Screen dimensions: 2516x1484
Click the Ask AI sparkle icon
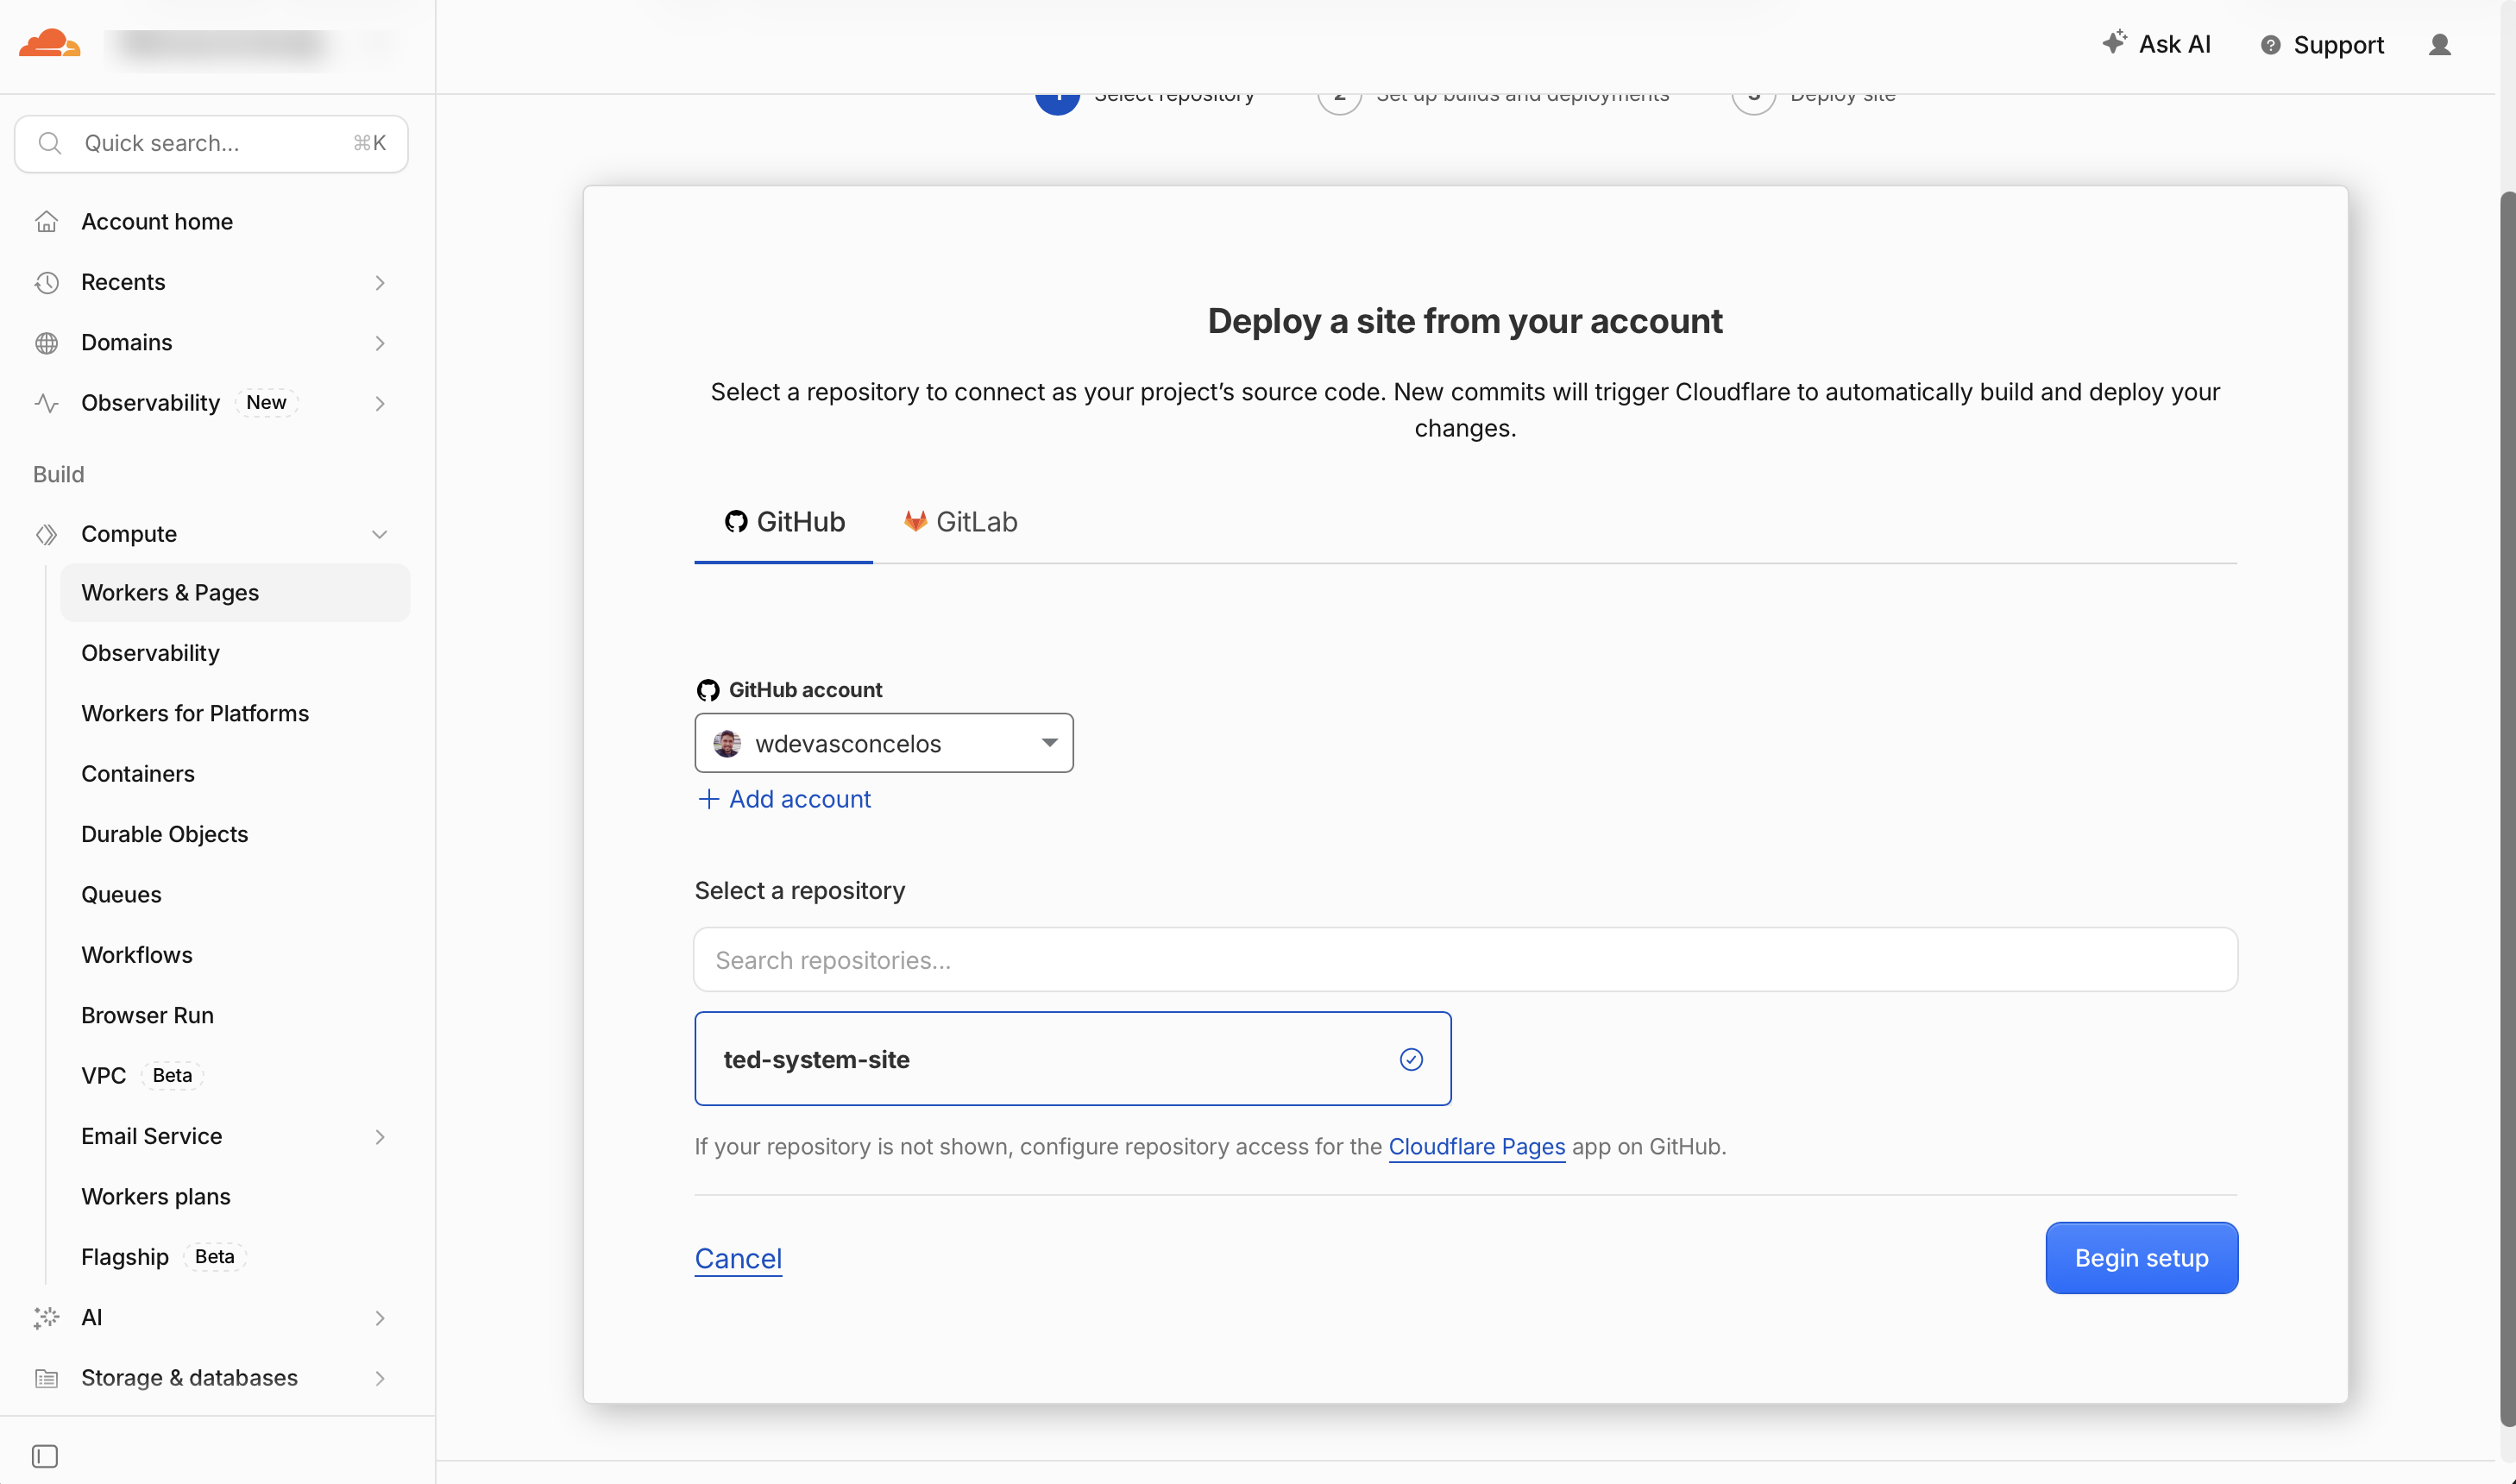[2114, 42]
